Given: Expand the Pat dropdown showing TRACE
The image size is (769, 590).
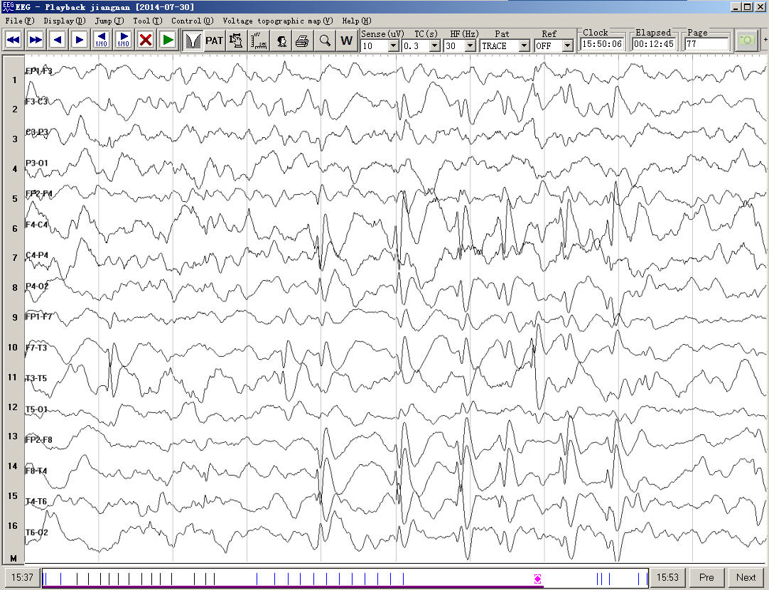Looking at the screenshot, I should pos(525,46).
